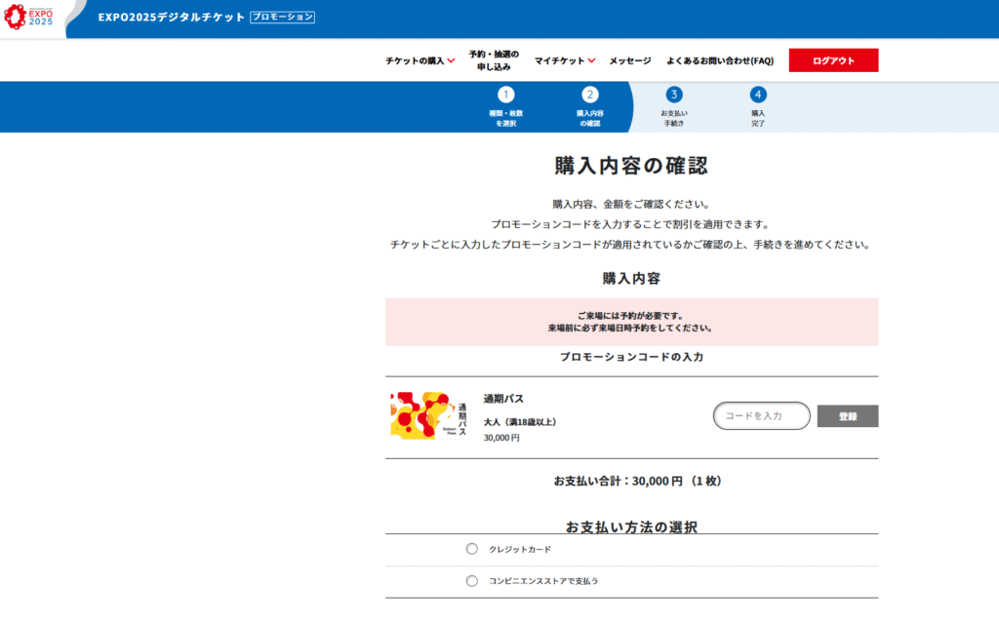Click the 30,000円 ticket price text
Image resolution: width=999 pixels, height=623 pixels.
click(x=501, y=438)
